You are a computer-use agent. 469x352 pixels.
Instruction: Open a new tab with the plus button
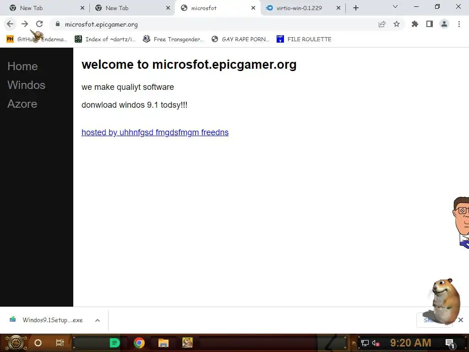pos(355,8)
